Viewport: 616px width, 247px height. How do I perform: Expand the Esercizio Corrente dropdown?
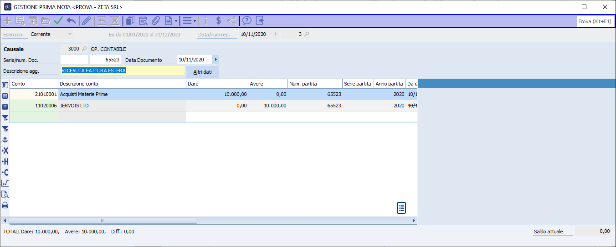[x=70, y=34]
